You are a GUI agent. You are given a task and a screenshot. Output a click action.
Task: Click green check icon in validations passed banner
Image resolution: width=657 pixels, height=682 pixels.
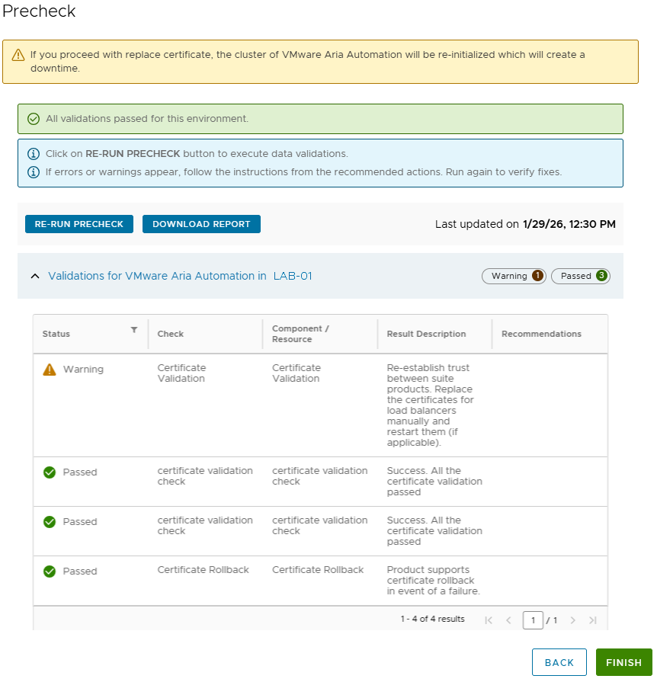click(x=34, y=119)
